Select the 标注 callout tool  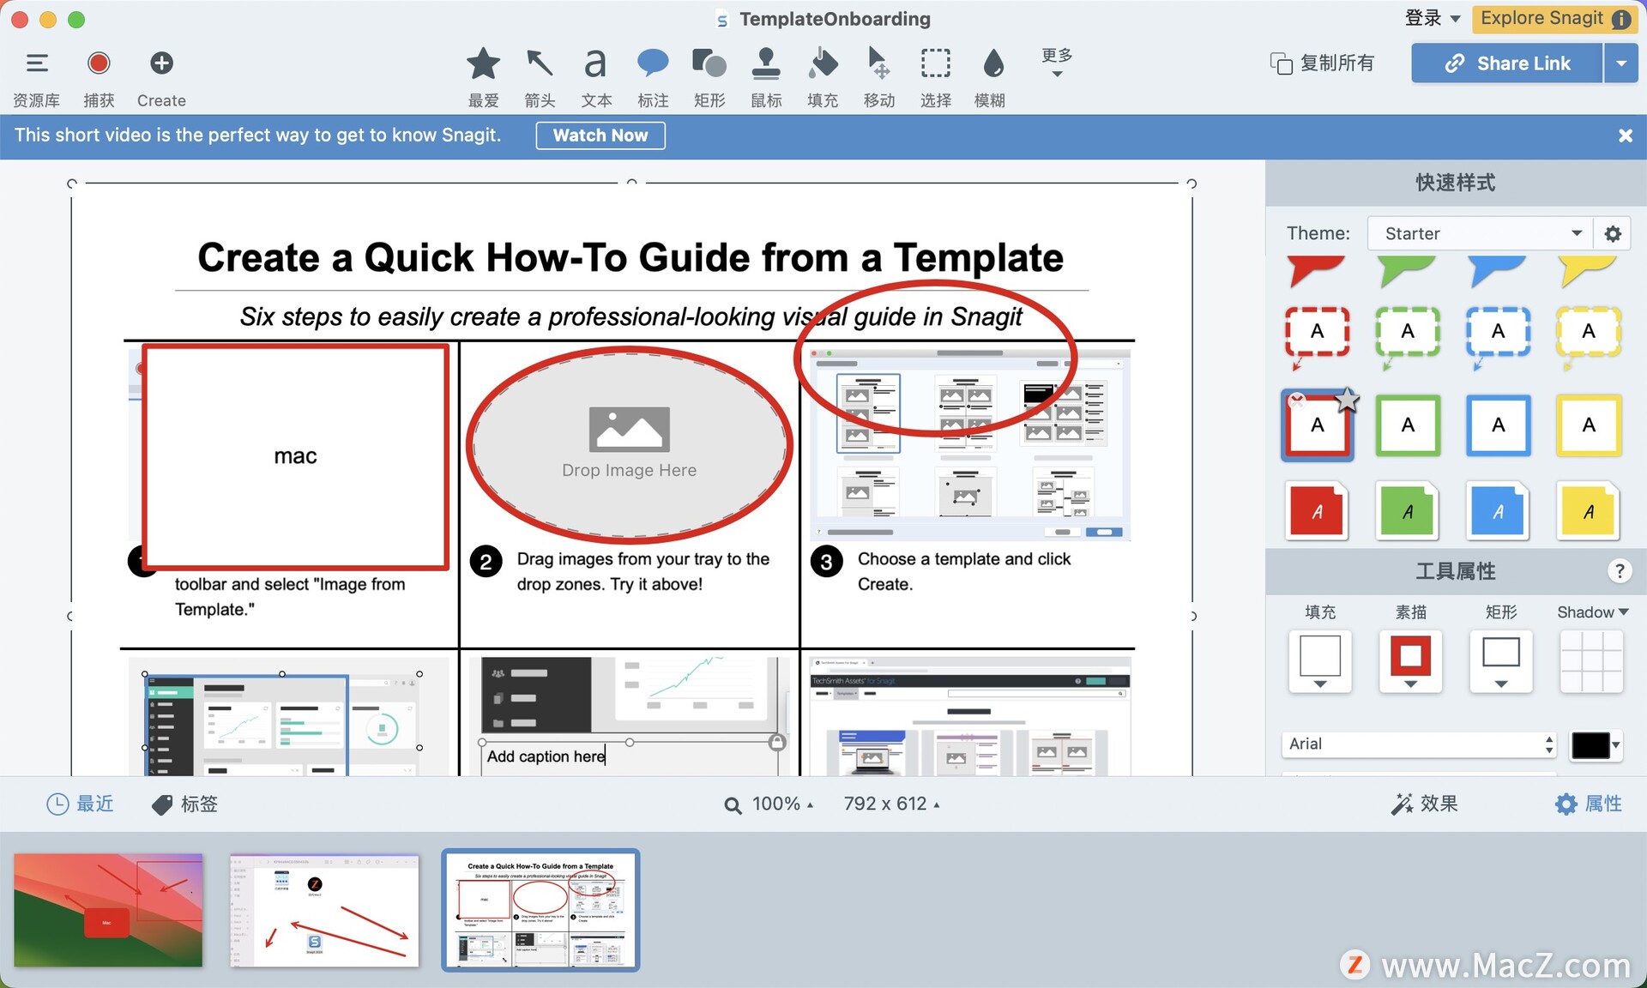(x=653, y=63)
